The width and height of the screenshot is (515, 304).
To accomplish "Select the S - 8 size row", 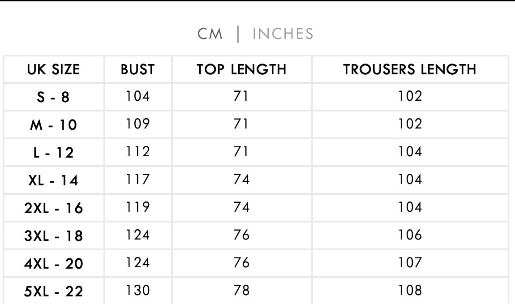I will coord(54,97).
